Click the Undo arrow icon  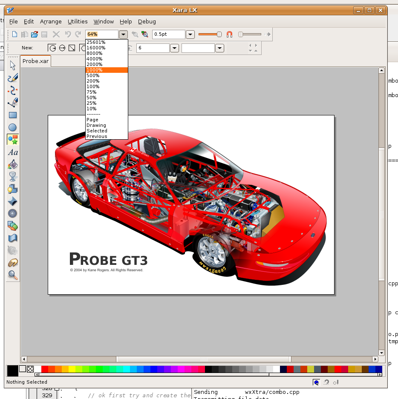[x=68, y=34]
